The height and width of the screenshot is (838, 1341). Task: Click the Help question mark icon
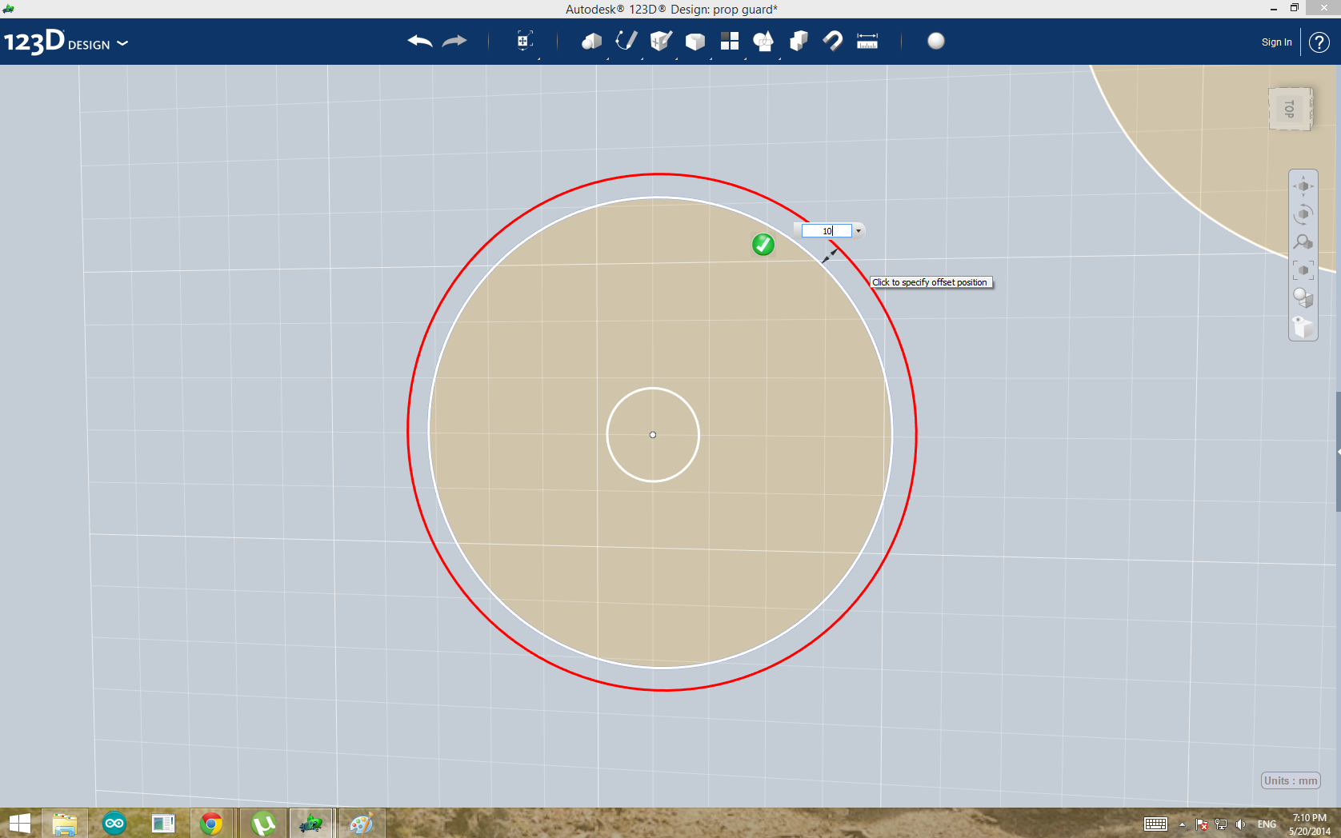pos(1319,42)
